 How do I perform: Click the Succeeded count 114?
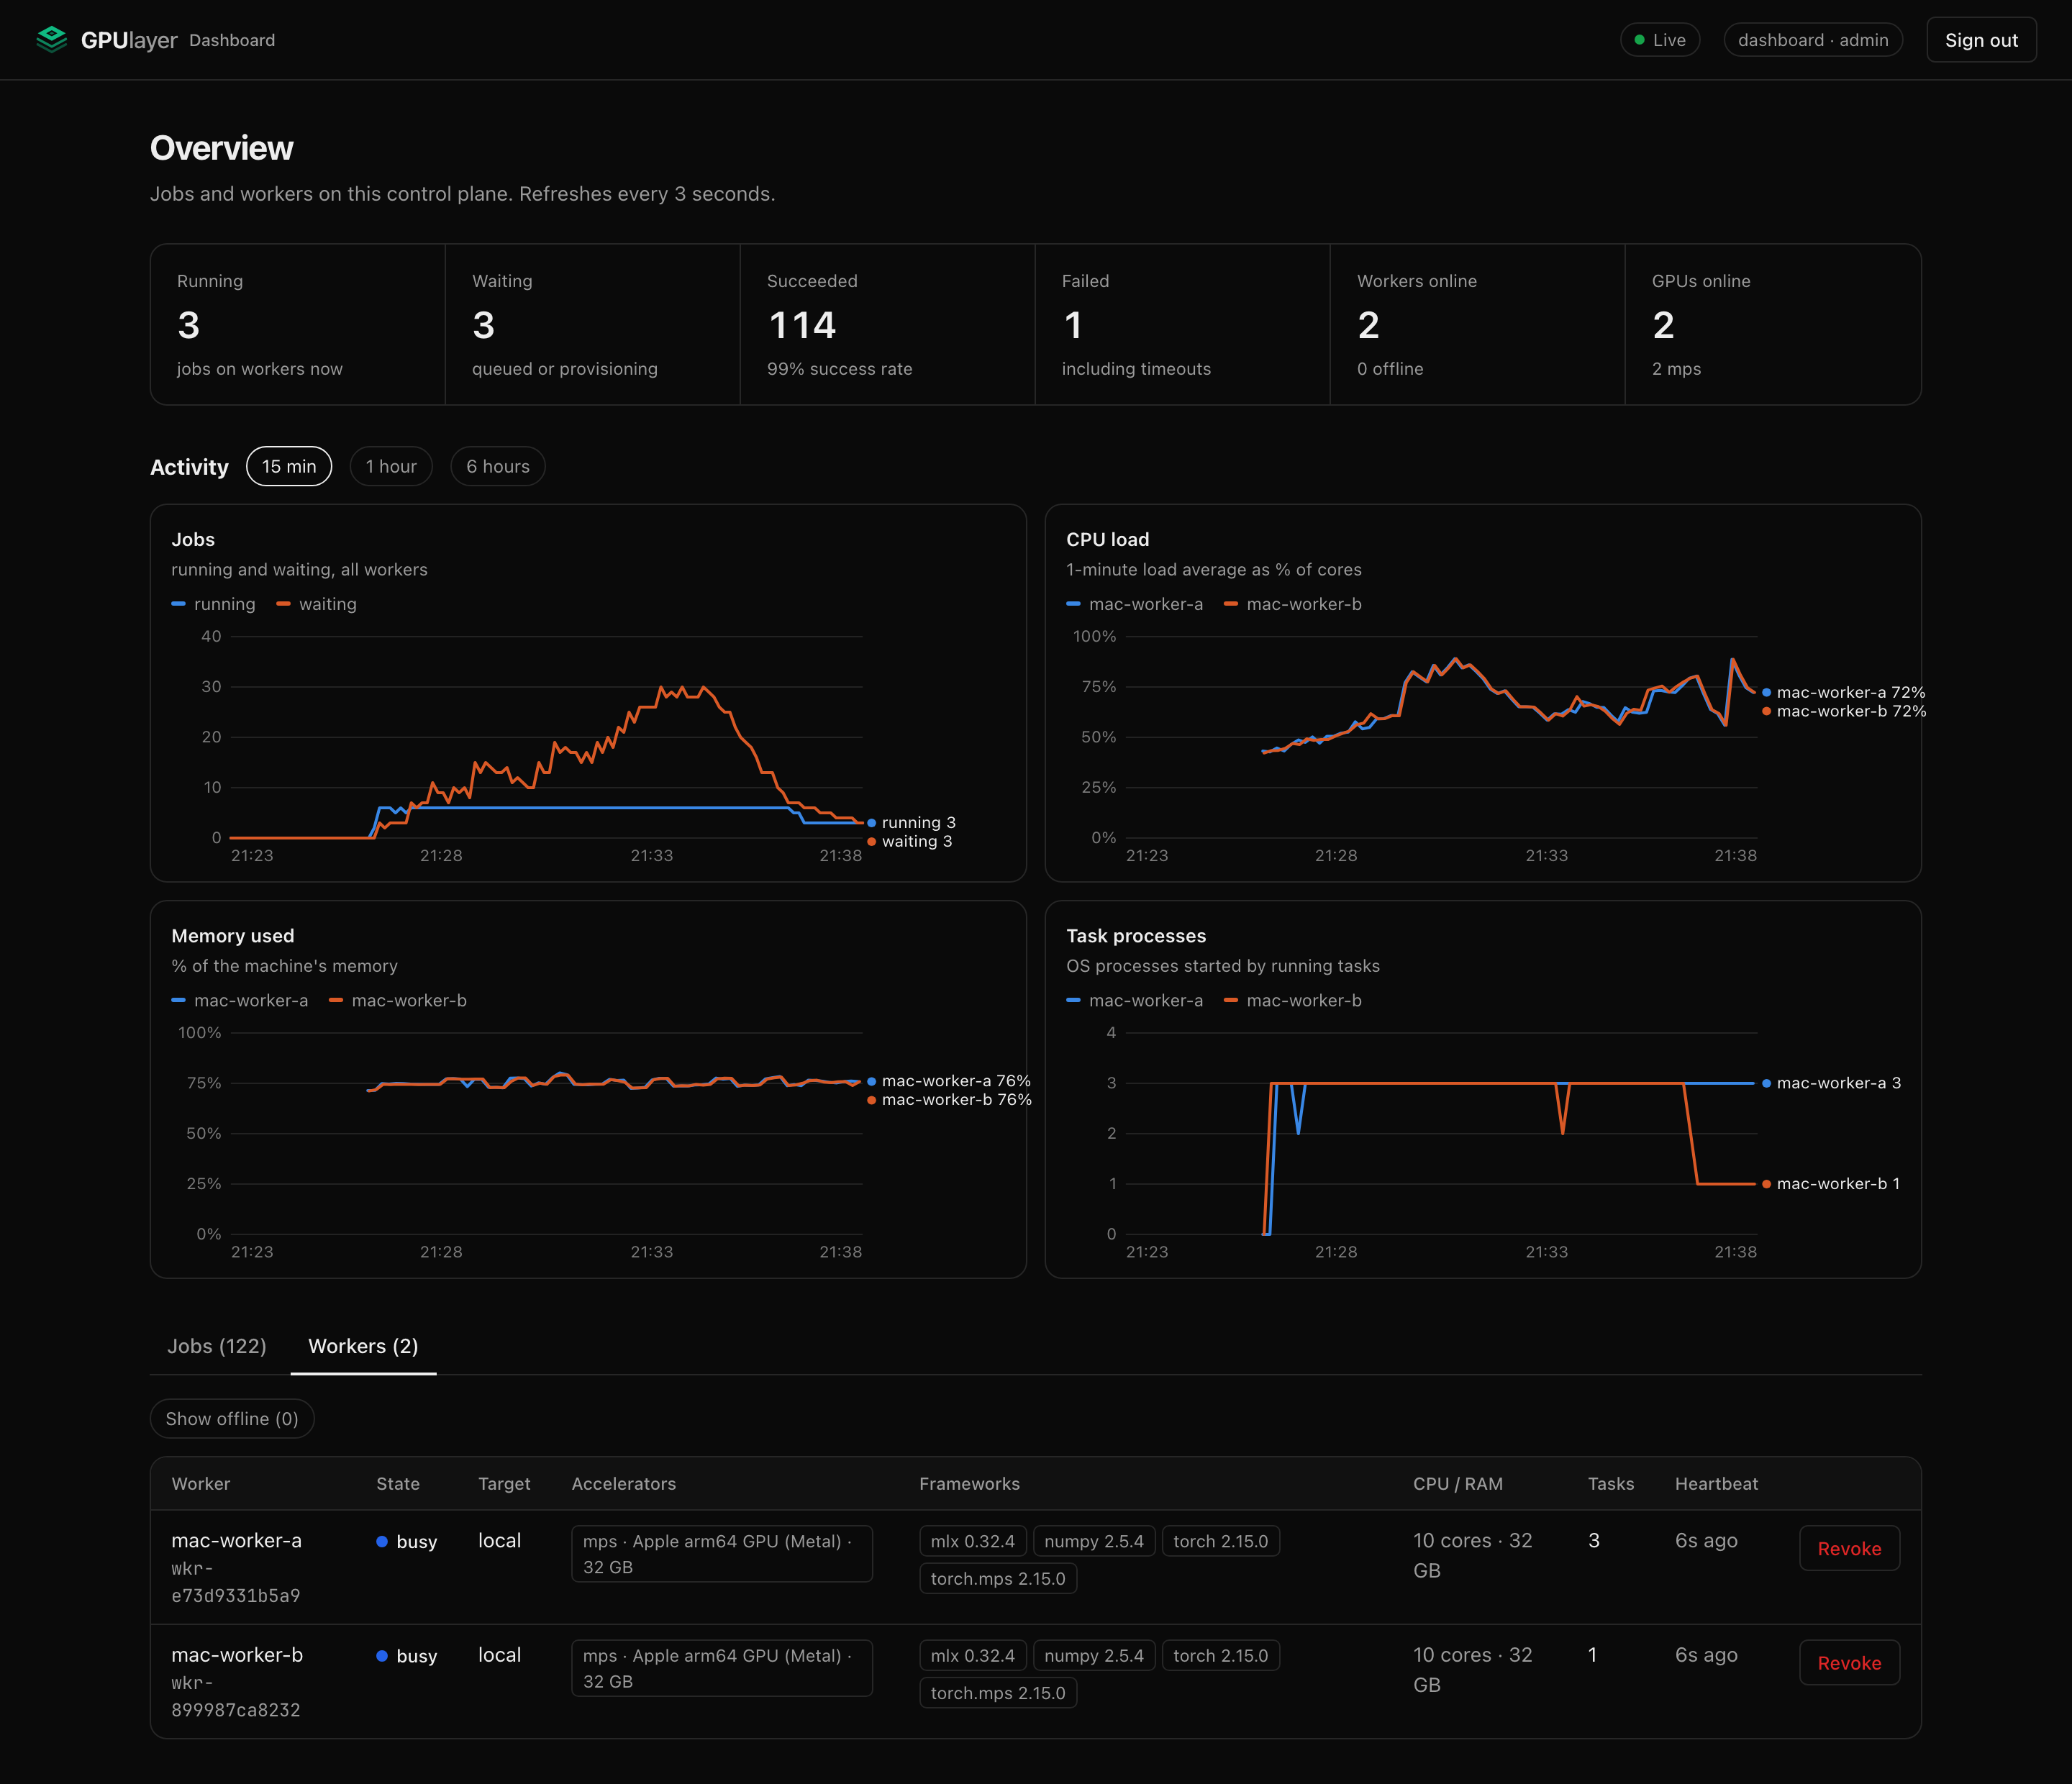802,325
